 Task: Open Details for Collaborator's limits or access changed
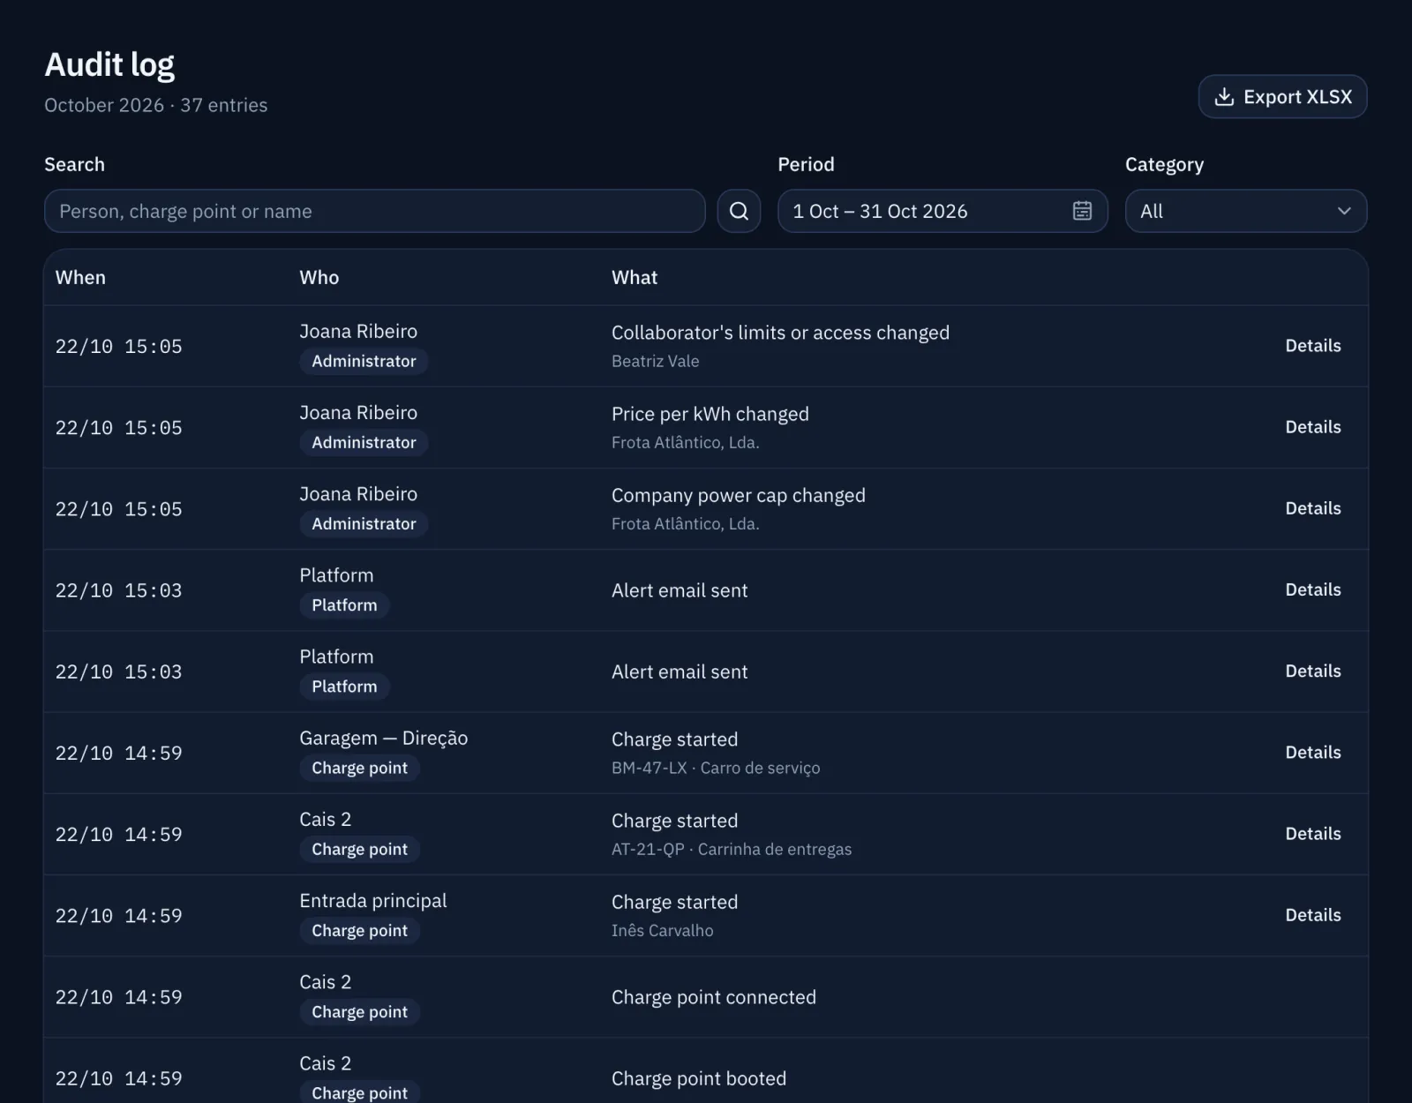tap(1312, 346)
